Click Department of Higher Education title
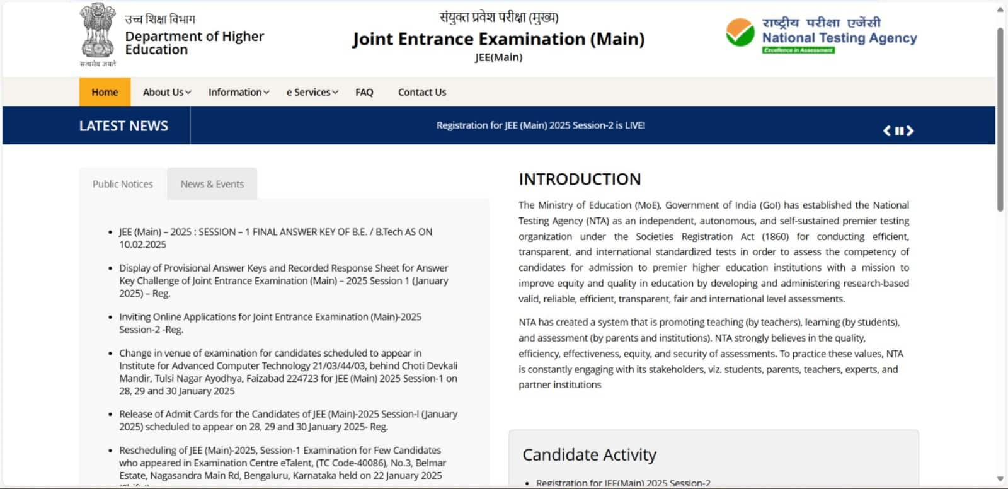1008x489 pixels. [195, 43]
